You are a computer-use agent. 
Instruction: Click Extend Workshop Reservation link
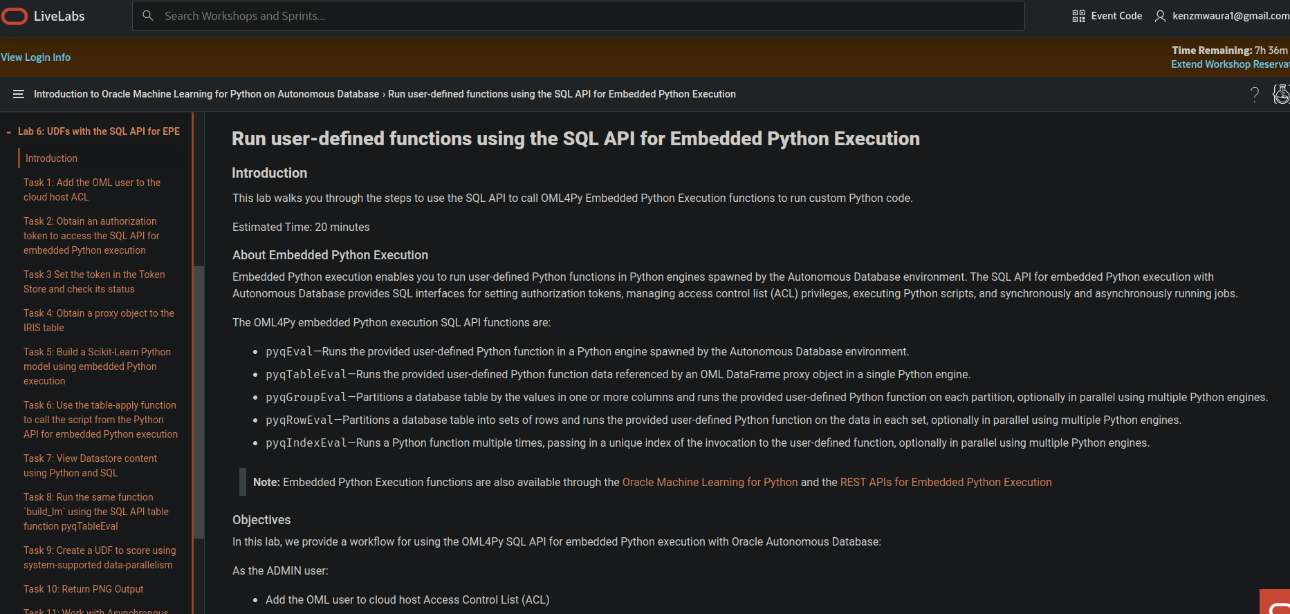pyautogui.click(x=1230, y=64)
